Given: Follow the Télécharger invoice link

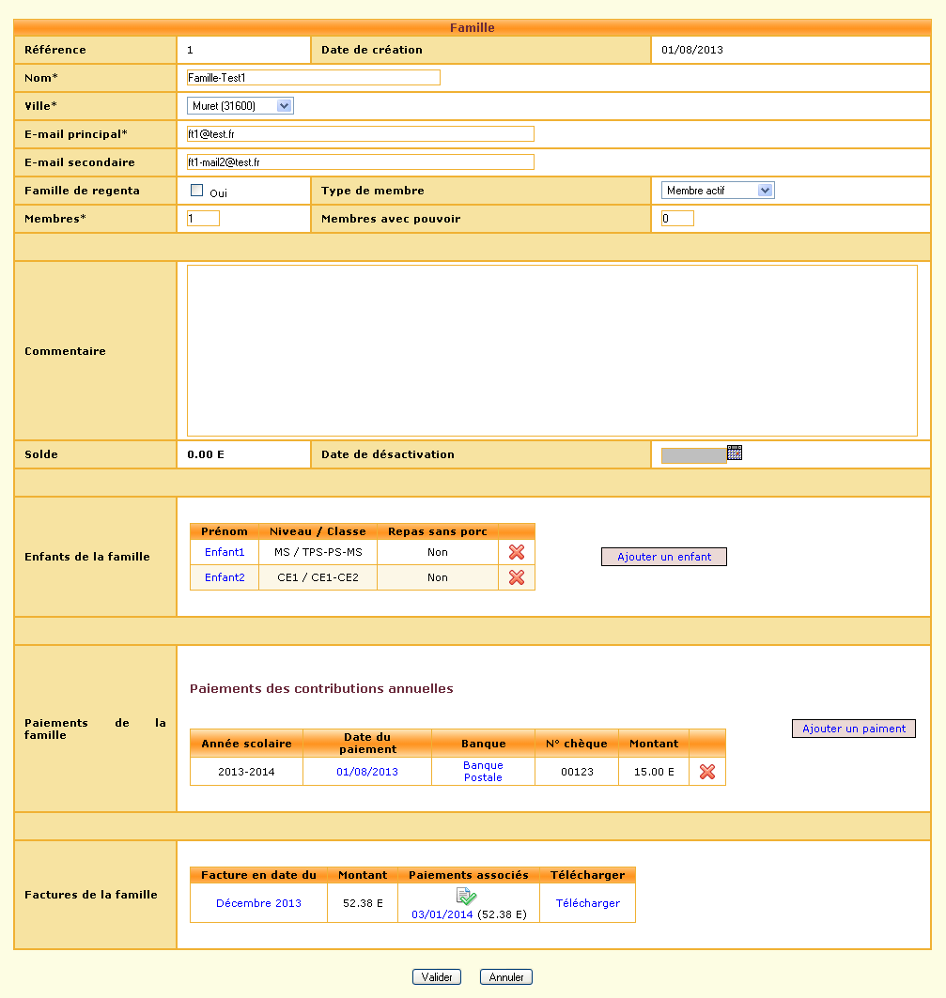Looking at the screenshot, I should (587, 903).
